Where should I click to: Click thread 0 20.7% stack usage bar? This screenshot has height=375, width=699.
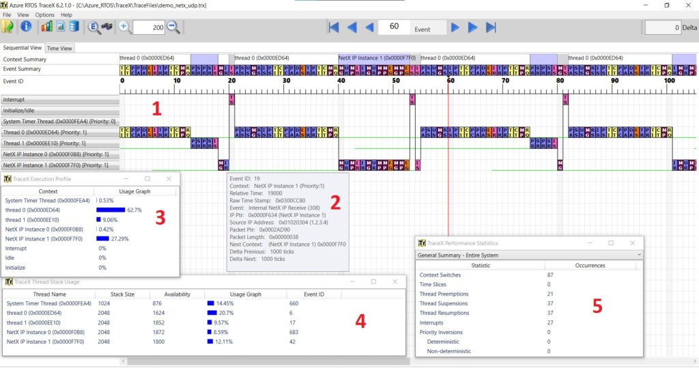pos(212,313)
